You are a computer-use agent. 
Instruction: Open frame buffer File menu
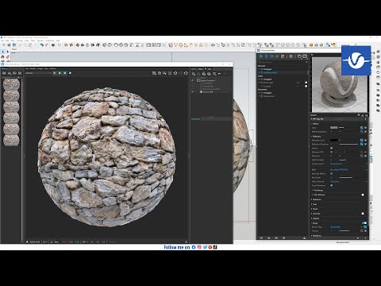coord(27,68)
